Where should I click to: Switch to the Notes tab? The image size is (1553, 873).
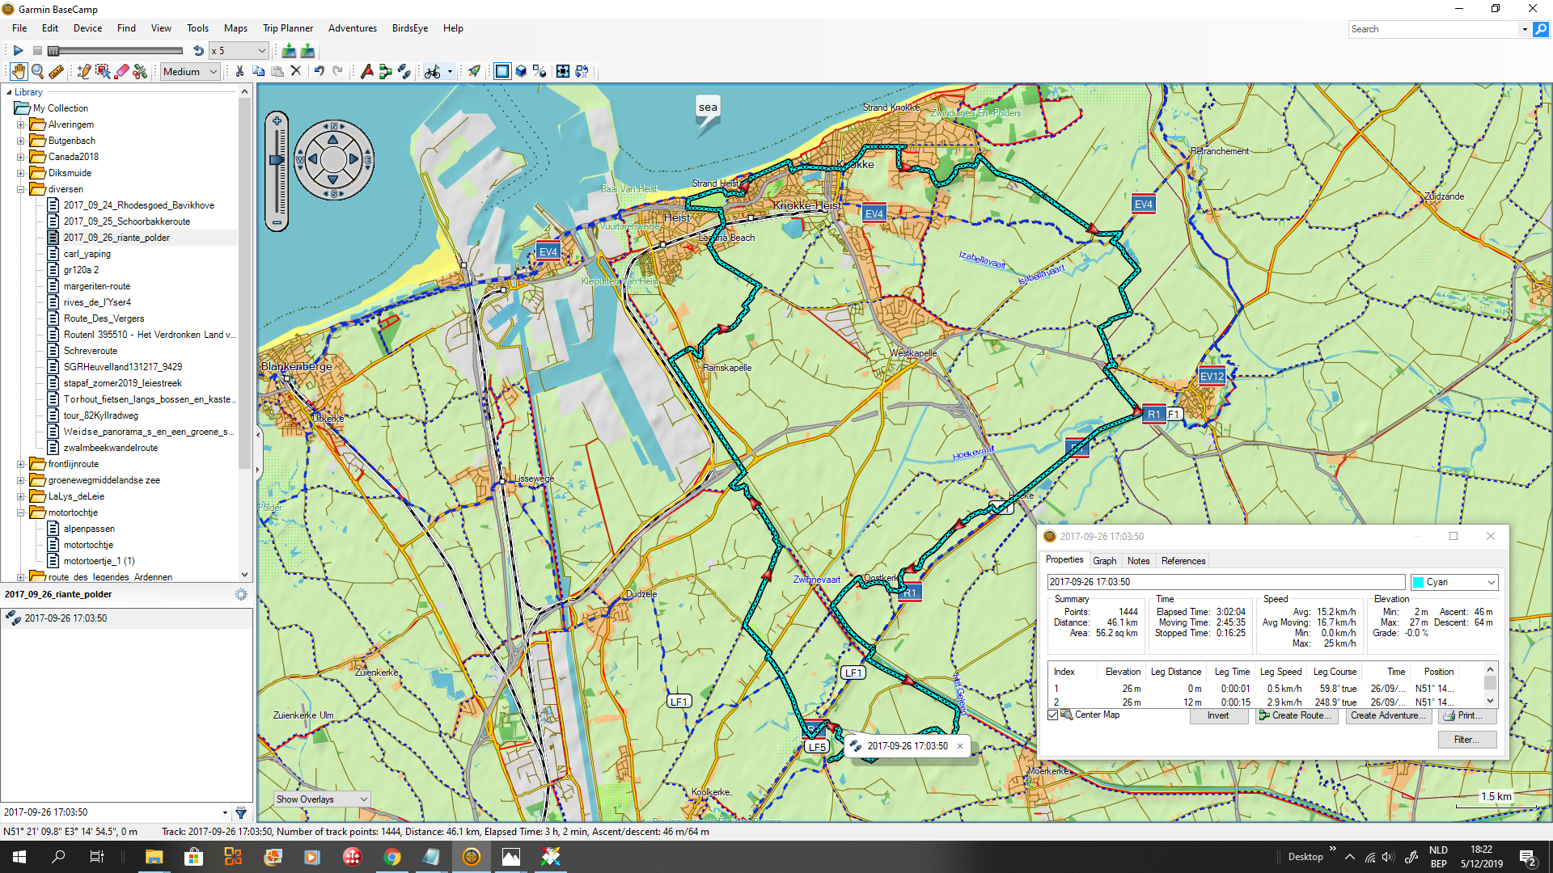point(1138,561)
